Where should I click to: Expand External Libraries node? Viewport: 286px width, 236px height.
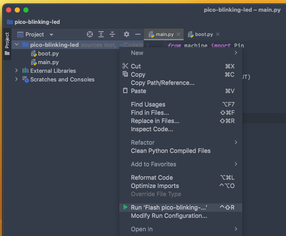click(x=16, y=71)
